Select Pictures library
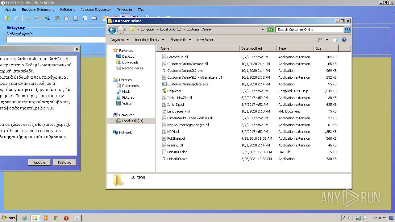 [128, 97]
